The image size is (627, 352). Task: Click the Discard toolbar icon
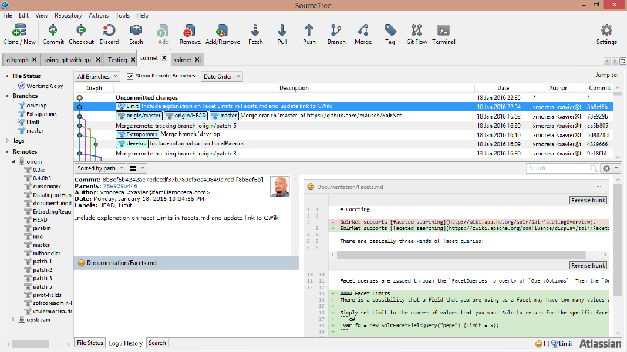tap(109, 35)
